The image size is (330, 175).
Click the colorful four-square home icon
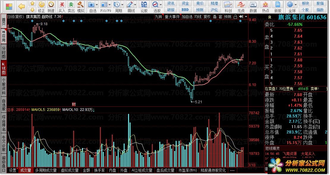[x=9, y=7]
